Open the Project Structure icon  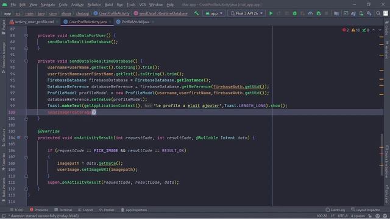336,13
